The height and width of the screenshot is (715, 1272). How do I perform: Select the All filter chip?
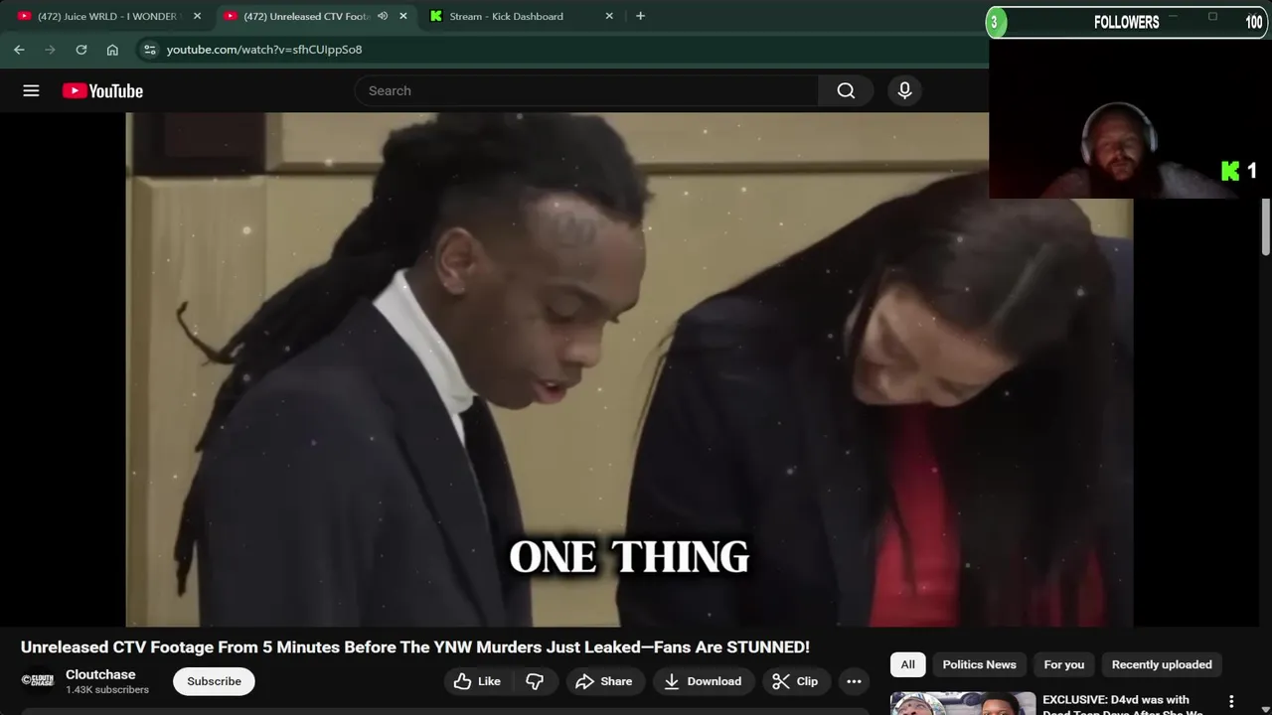point(907,664)
